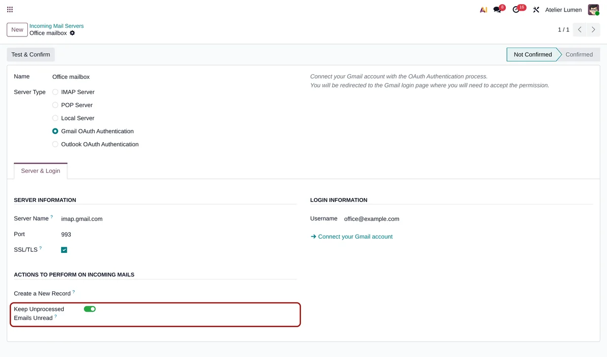Viewport: 607px width, 357px height.
Task: Set status to Confirmed
Action: [x=579, y=55]
